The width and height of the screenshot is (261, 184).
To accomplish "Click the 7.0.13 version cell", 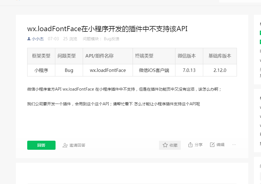I will point(189,70).
